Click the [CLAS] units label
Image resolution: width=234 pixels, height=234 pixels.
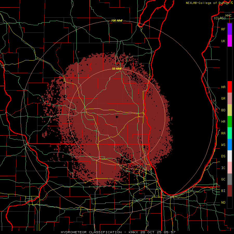(220, 18)
